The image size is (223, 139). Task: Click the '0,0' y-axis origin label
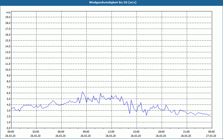(8, 128)
